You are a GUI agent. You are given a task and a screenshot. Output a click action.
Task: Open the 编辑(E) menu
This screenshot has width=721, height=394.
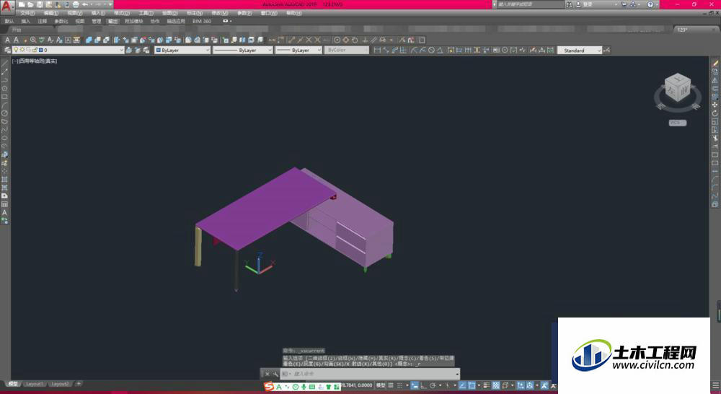coord(51,13)
